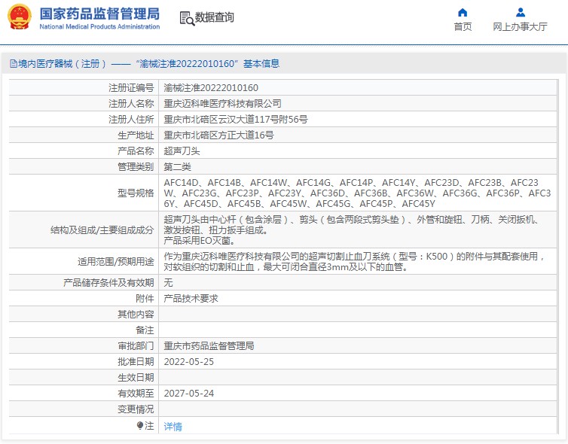The height and width of the screenshot is (444, 568).
Task: Click the national emblem logo
Action: click(x=20, y=17)
